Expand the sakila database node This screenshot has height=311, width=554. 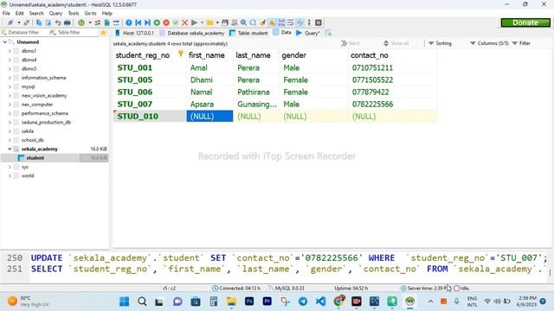click(x=10, y=131)
